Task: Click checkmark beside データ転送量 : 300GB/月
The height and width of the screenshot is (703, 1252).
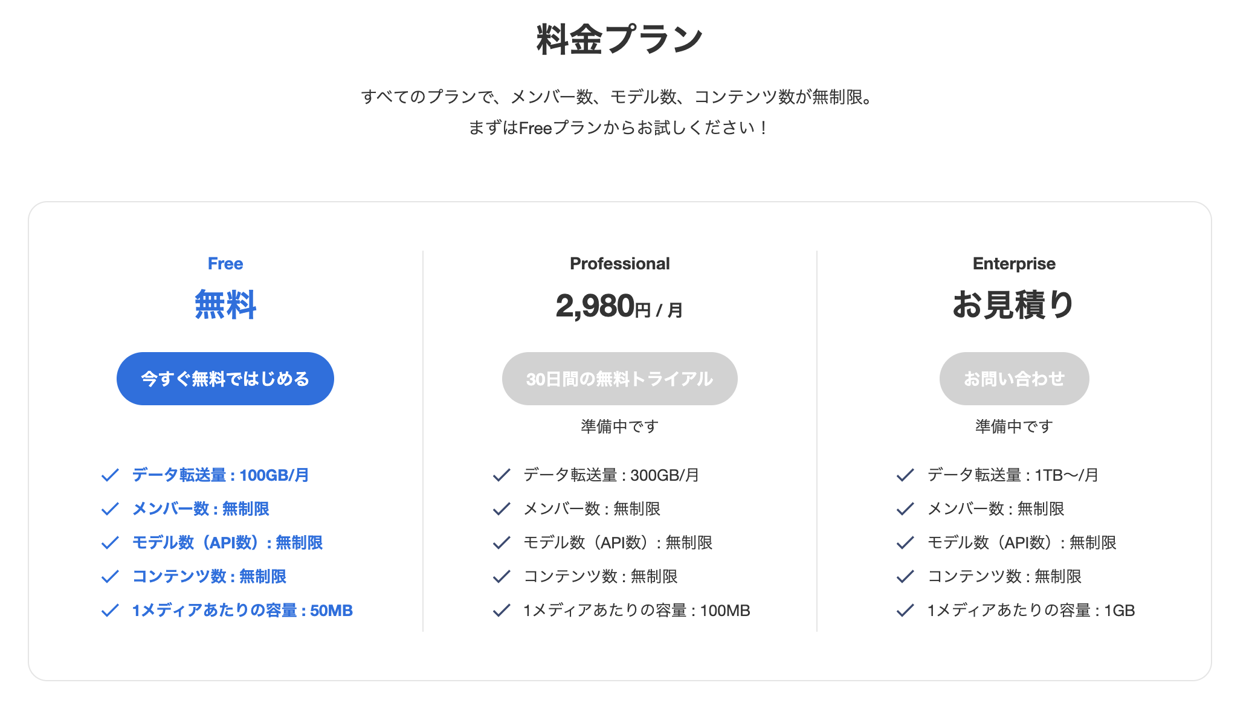Action: 503,476
